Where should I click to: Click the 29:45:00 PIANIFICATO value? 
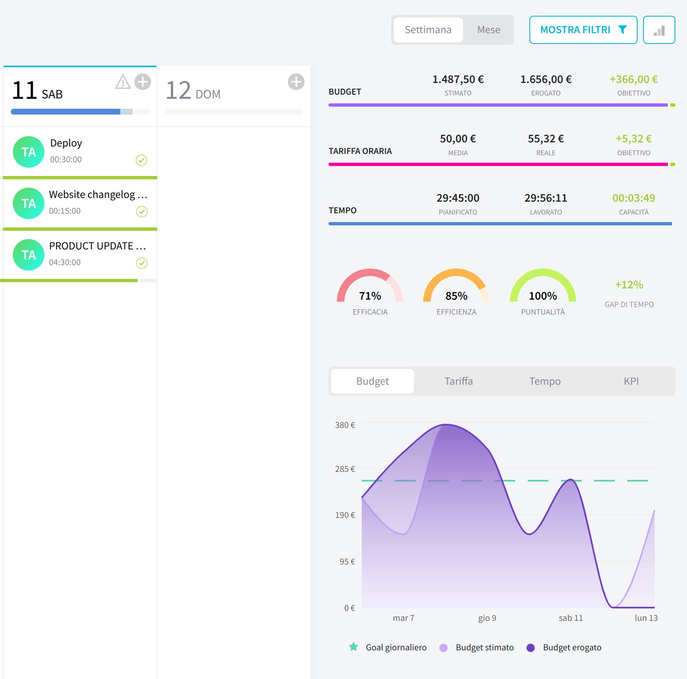[458, 198]
